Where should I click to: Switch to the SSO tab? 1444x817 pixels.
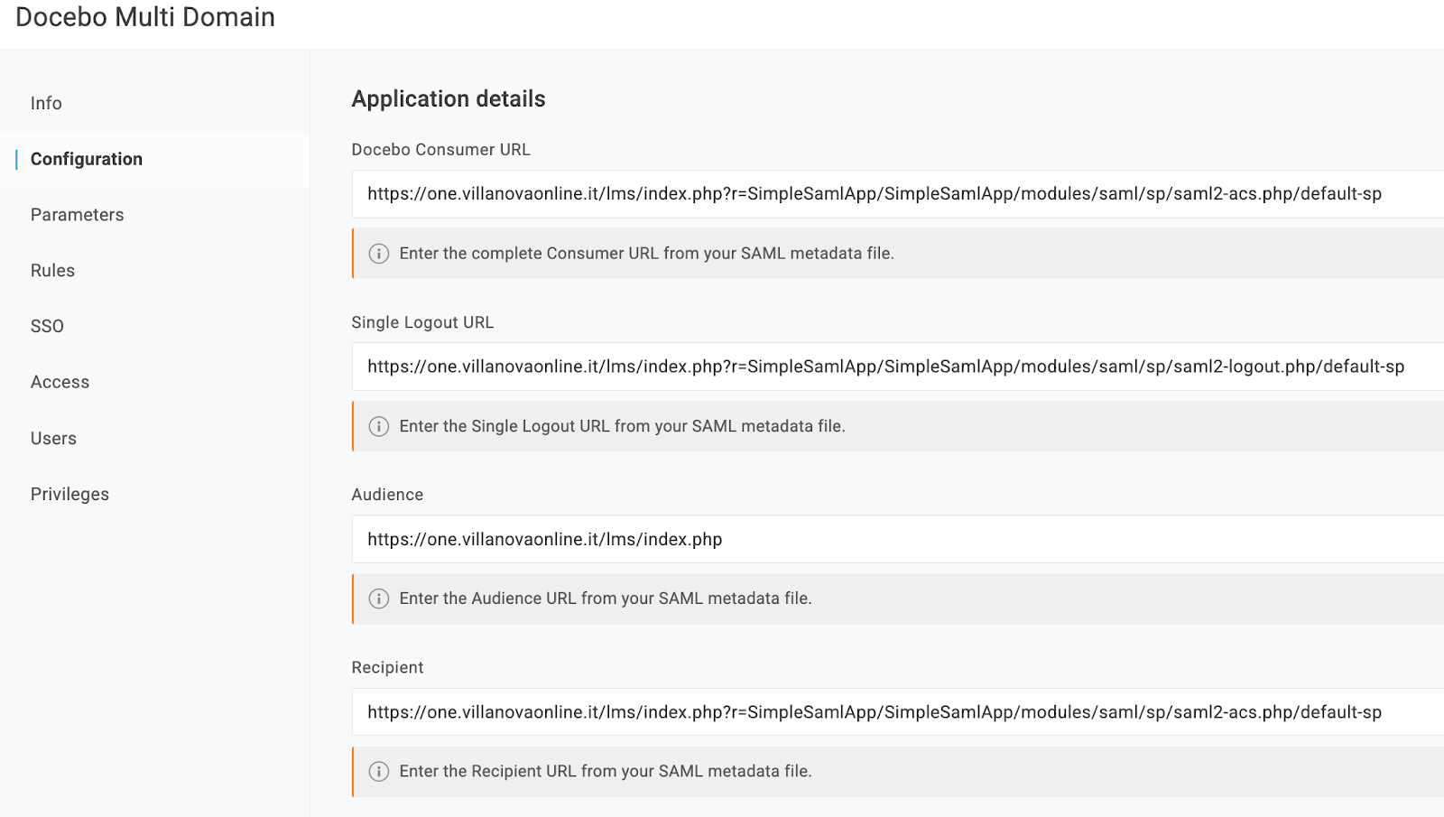coord(47,326)
